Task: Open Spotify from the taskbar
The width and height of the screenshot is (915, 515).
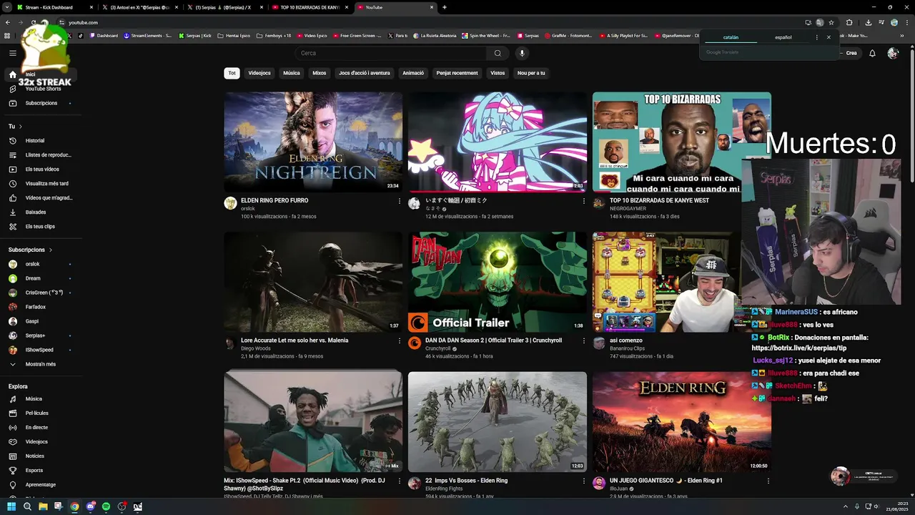Action: point(106,506)
